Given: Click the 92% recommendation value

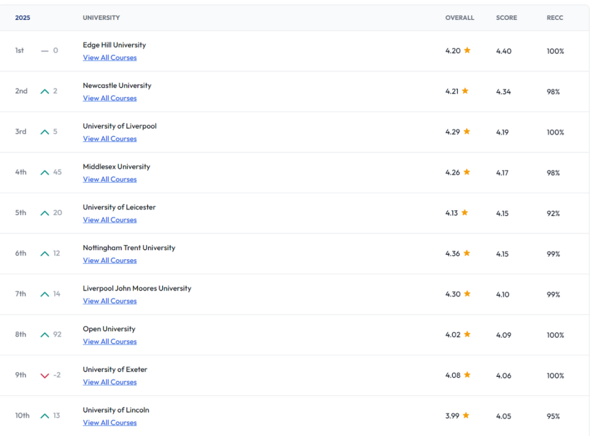Looking at the screenshot, I should (x=553, y=214).
